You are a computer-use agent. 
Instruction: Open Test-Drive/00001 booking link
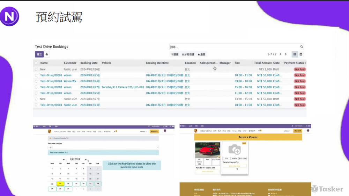coord(51,105)
